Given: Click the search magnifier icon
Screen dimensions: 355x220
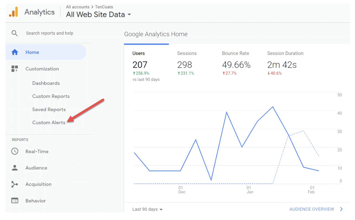Looking at the screenshot, I should [15, 33].
